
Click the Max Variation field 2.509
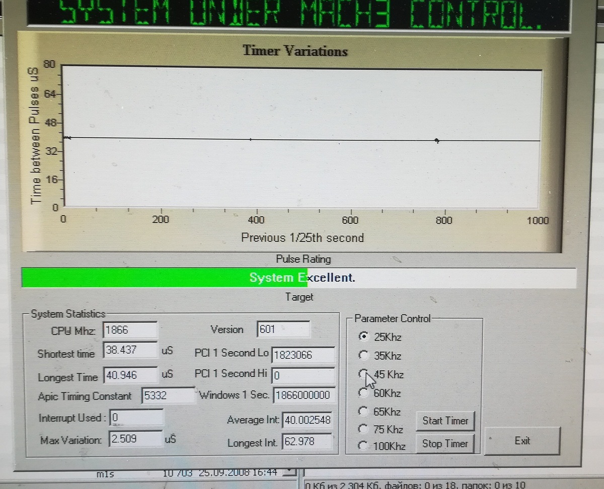point(136,439)
